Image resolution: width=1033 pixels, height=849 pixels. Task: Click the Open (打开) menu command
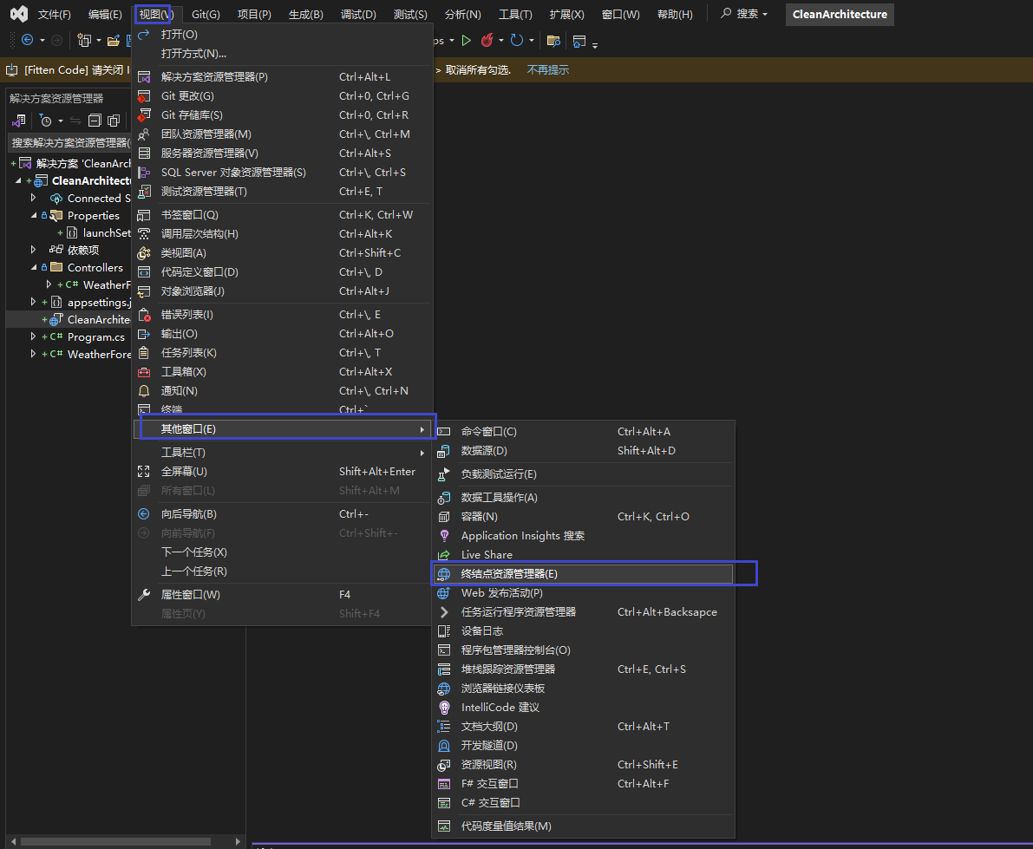point(284,34)
